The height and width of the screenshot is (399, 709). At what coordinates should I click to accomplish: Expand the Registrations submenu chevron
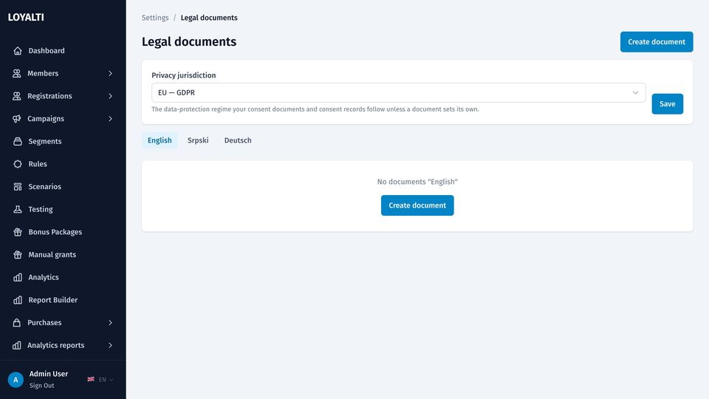[x=110, y=96]
